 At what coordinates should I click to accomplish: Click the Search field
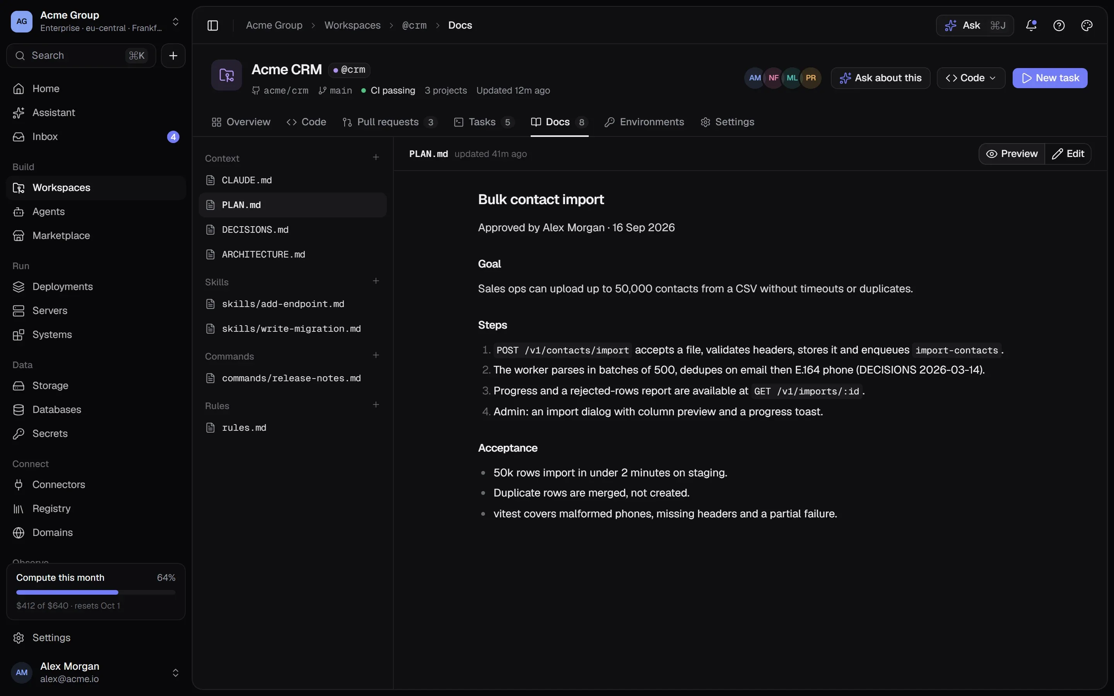click(81, 56)
